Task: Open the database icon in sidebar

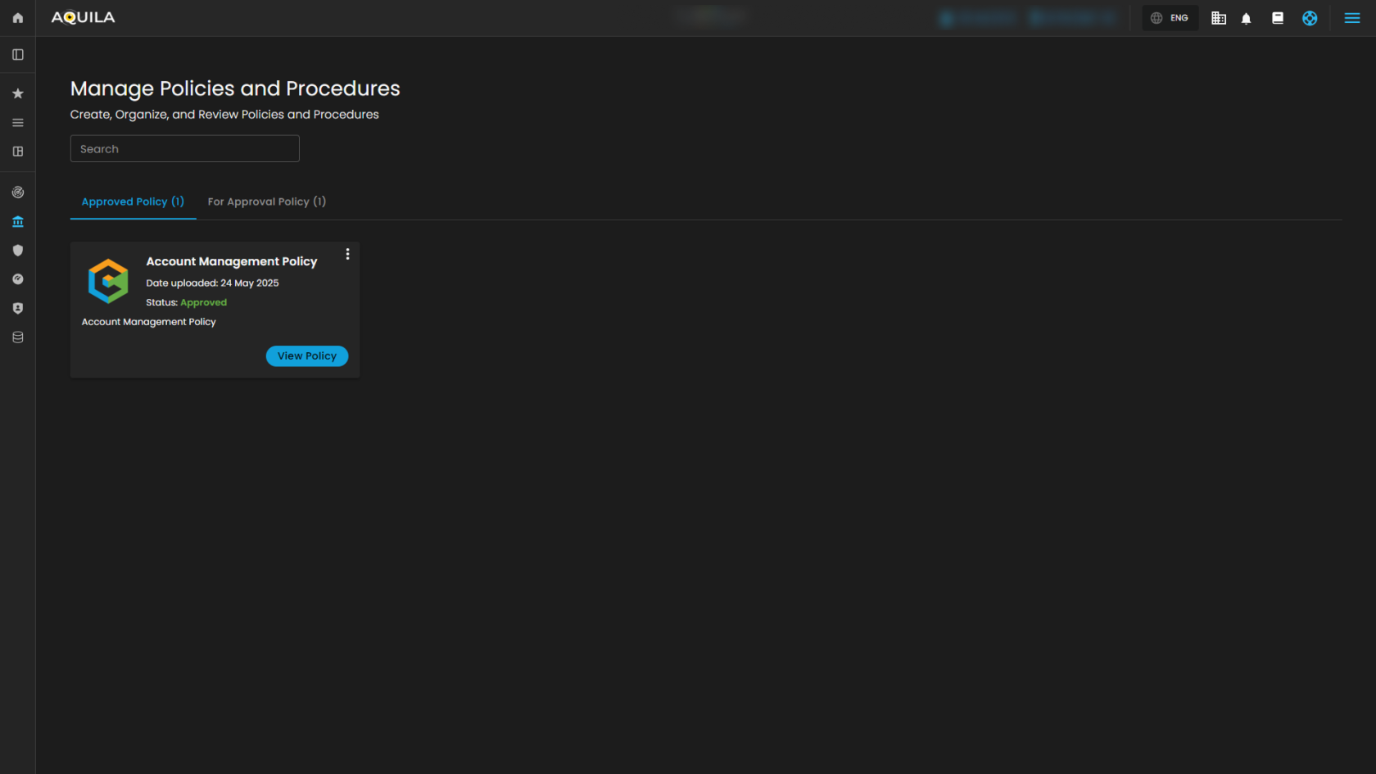Action: (17, 337)
